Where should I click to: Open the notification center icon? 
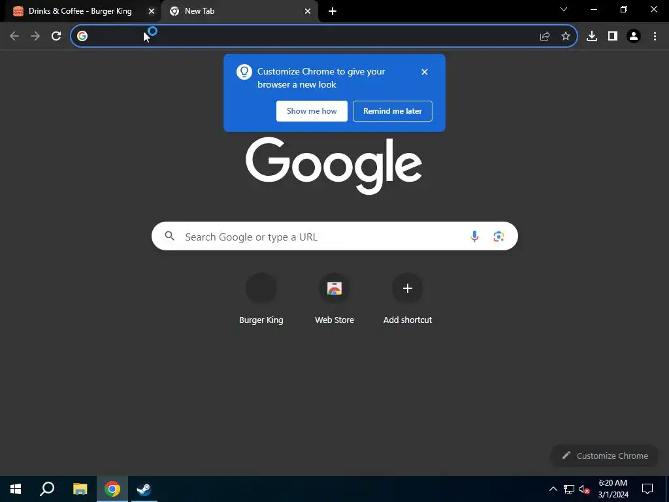tap(647, 489)
